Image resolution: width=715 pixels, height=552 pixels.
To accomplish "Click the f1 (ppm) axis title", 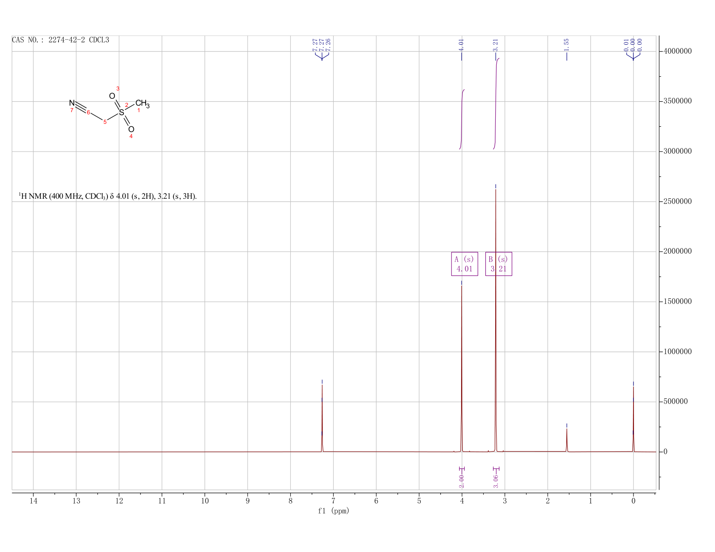I will point(334,511).
